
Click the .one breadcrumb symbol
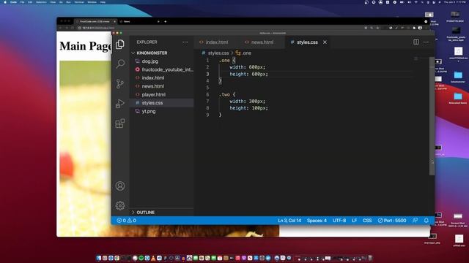246,53
